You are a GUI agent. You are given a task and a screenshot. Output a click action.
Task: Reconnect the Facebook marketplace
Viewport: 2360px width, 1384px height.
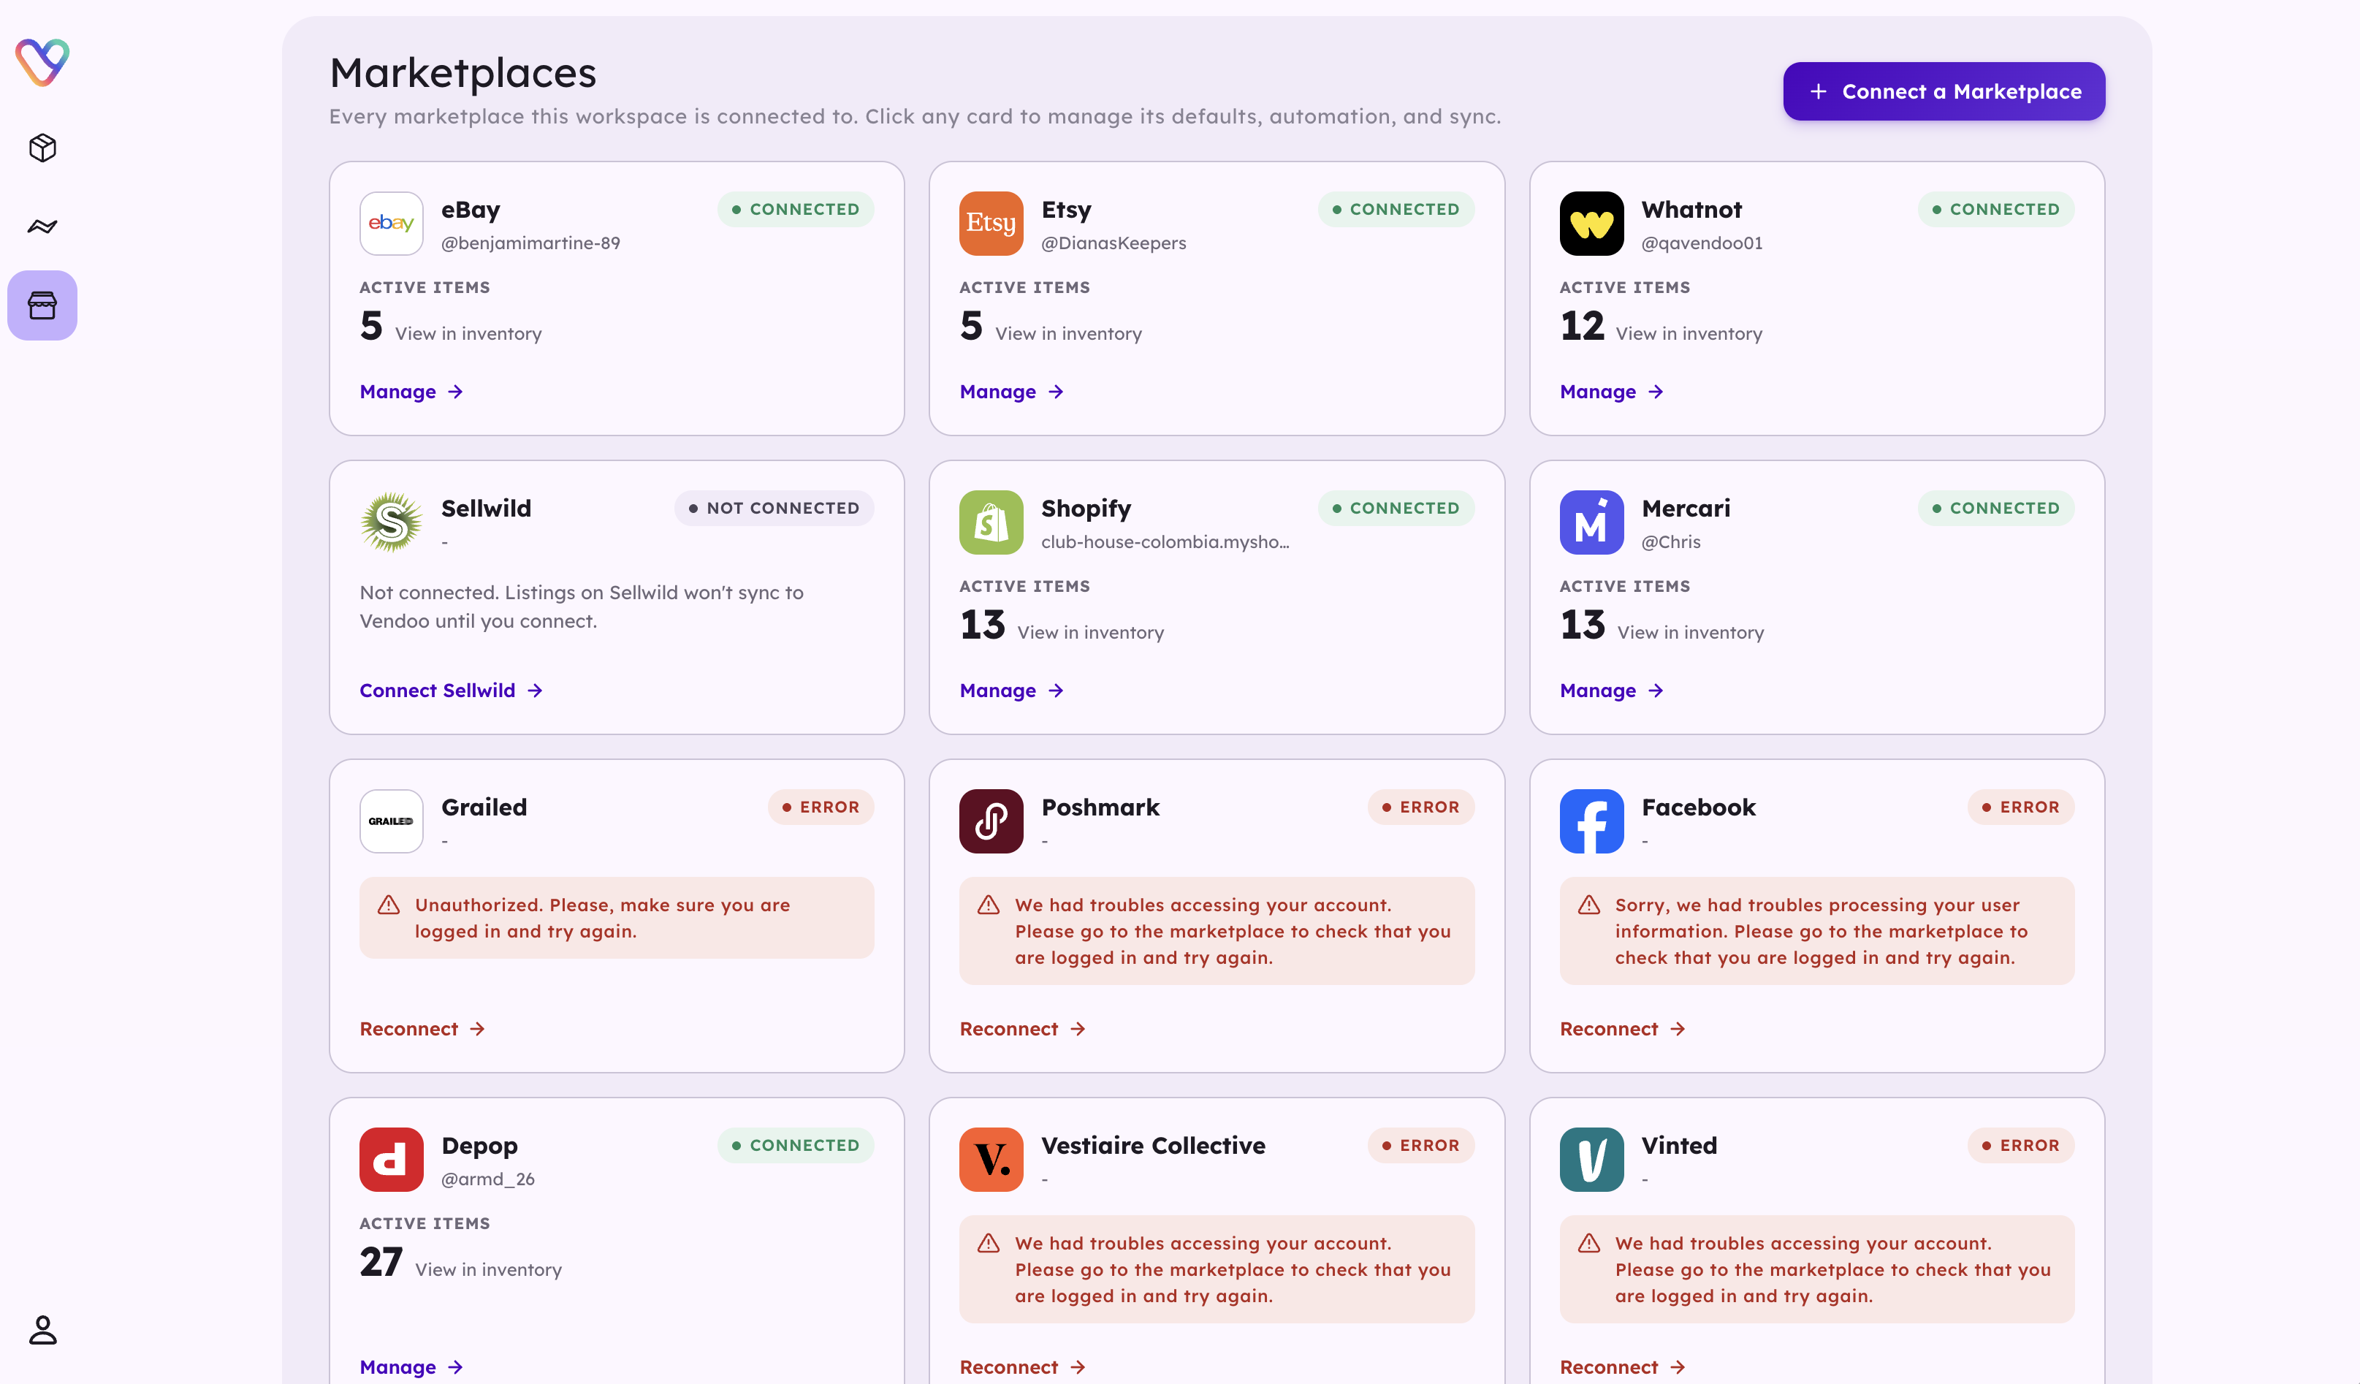click(x=1622, y=1028)
